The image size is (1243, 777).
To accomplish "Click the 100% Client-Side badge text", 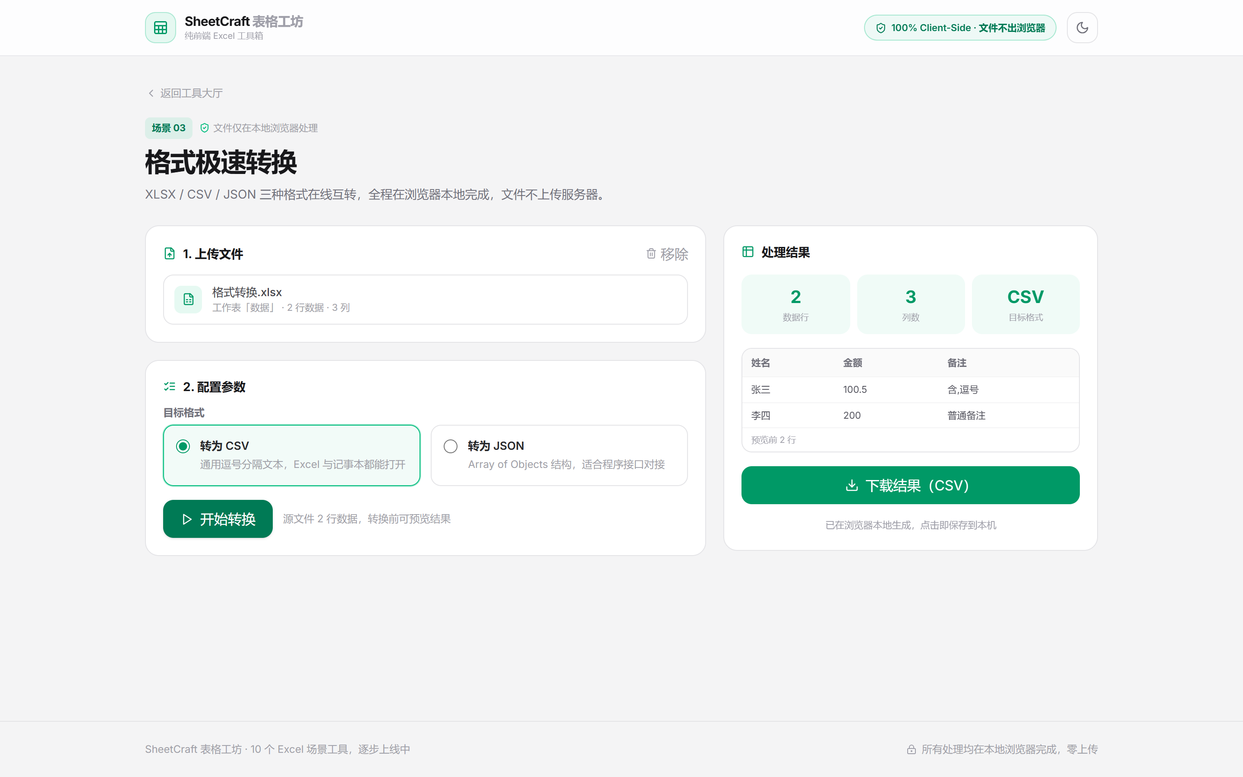I will (968, 28).
